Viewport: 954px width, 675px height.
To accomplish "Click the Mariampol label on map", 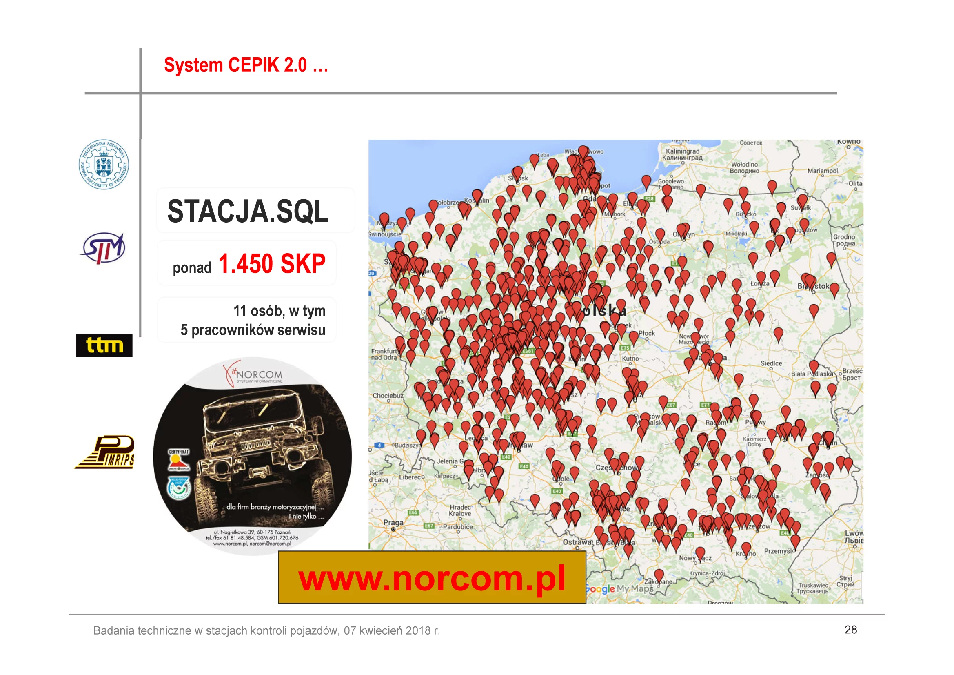I will pyautogui.click(x=823, y=171).
